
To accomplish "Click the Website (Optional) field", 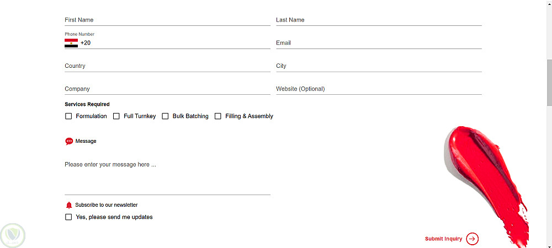I will tap(379, 89).
